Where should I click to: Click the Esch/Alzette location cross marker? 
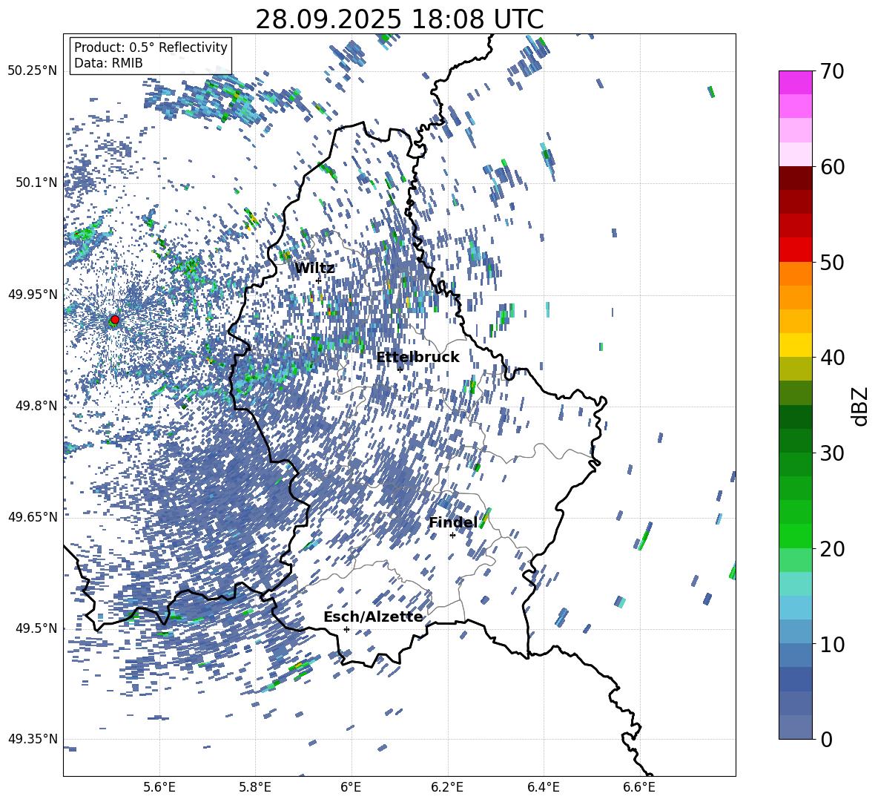(x=346, y=629)
